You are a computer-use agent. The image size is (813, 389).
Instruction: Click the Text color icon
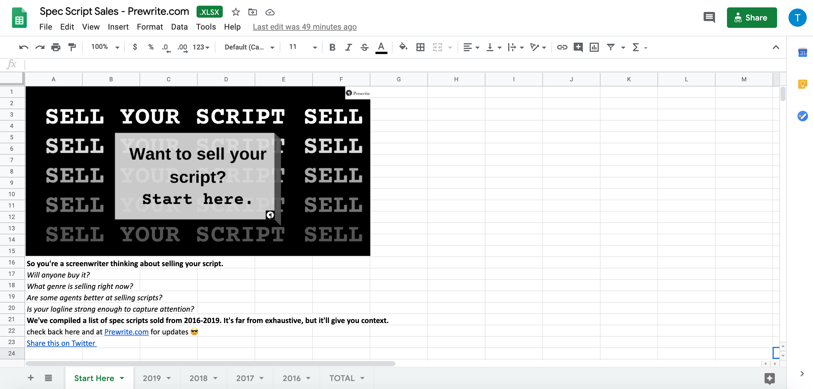click(x=382, y=47)
